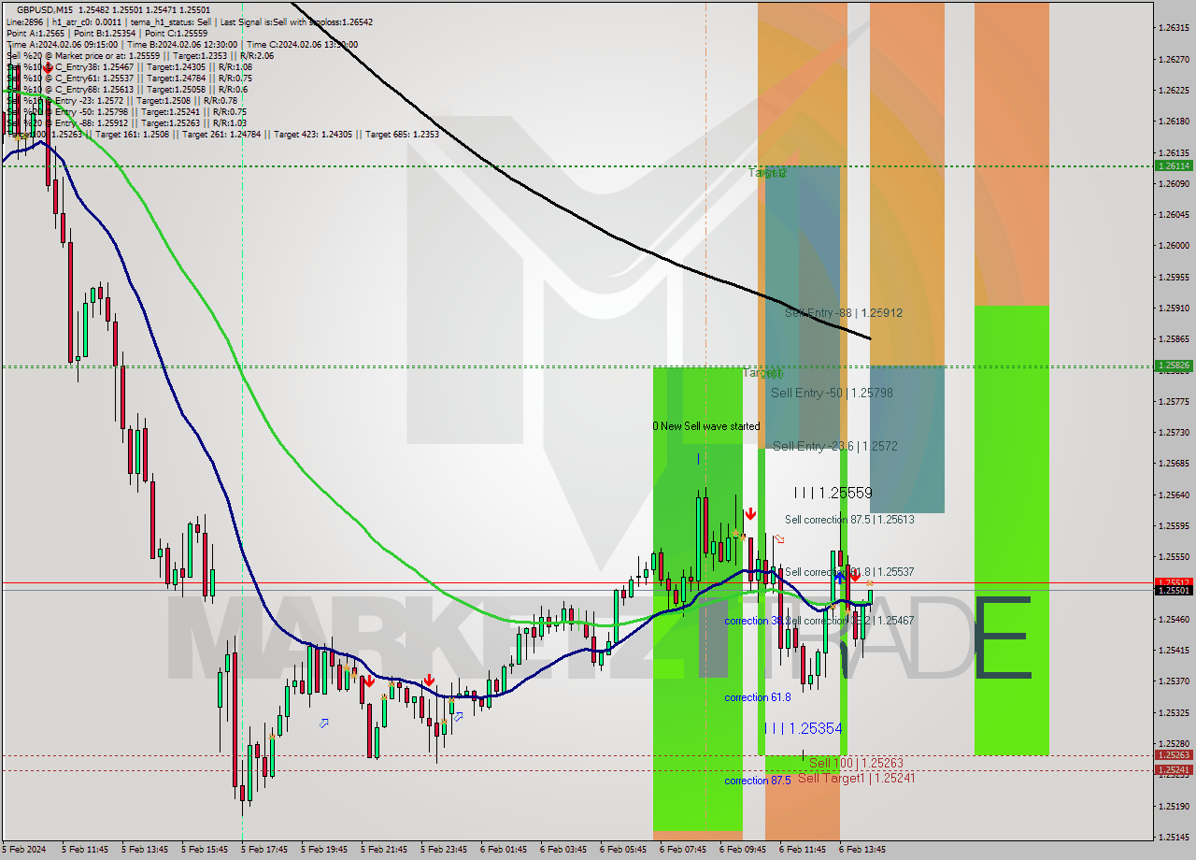Click the red 1.25263 price tag on axis
Viewport: 1196px width, 860px height.
[1175, 754]
